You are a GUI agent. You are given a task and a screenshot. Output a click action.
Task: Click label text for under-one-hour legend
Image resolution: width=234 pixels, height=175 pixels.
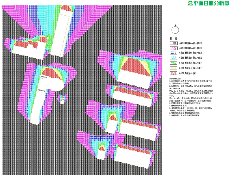tap(189, 73)
